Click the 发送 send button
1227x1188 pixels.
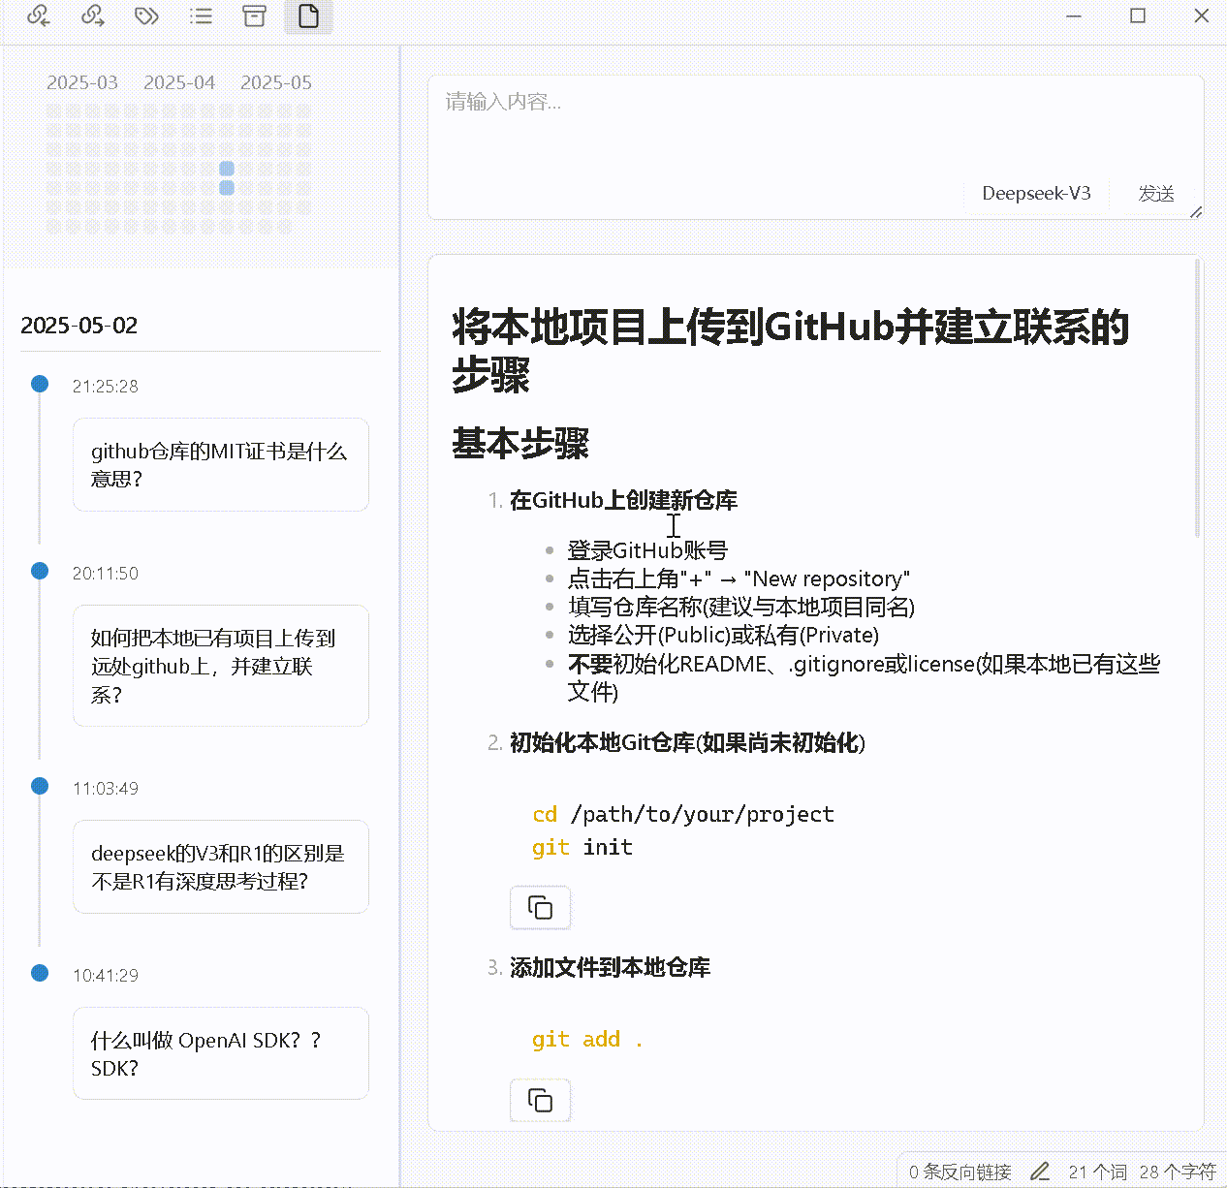coord(1155,194)
